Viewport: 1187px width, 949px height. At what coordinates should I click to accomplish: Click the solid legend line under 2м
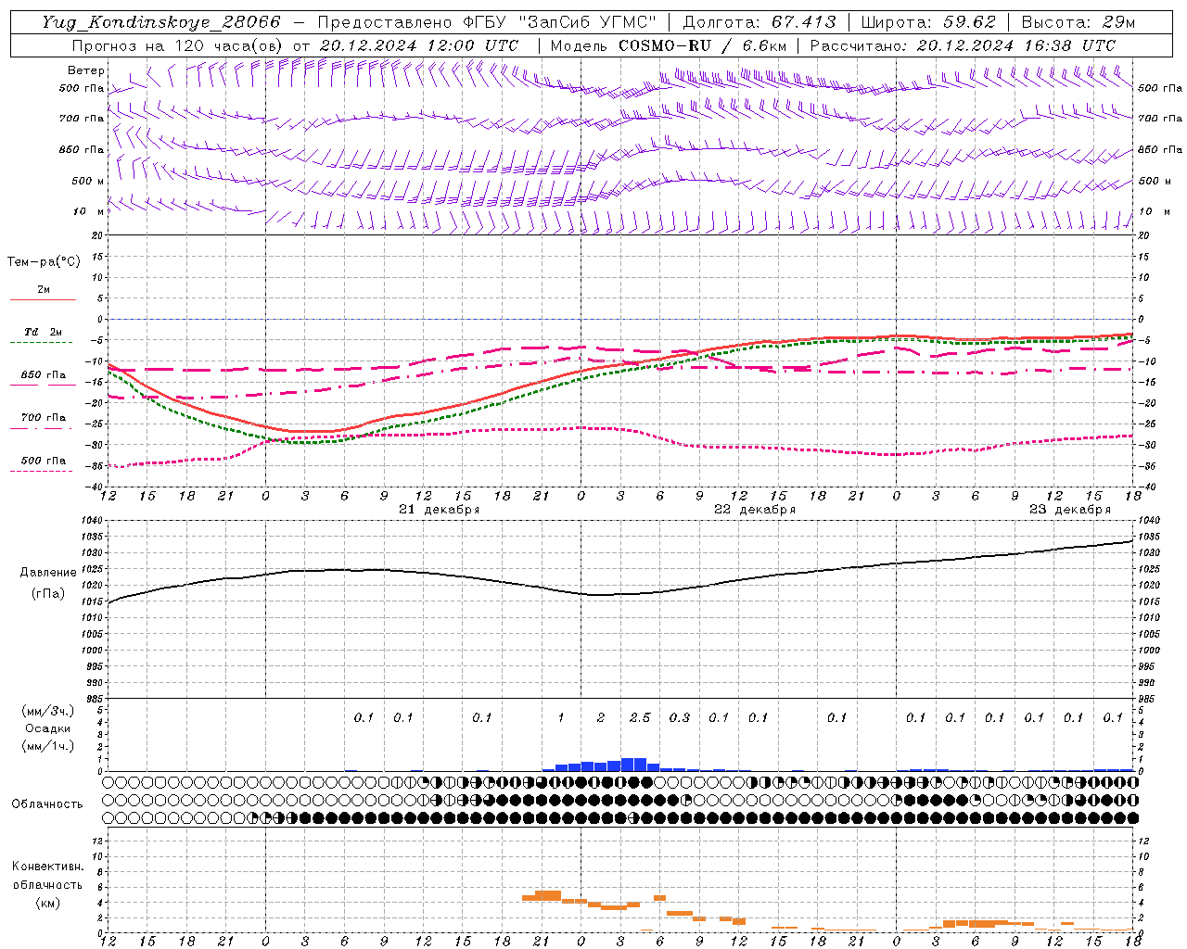click(x=43, y=299)
